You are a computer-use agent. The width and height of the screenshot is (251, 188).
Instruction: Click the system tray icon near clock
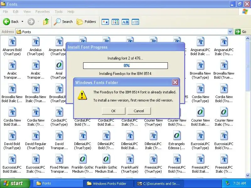(227, 183)
